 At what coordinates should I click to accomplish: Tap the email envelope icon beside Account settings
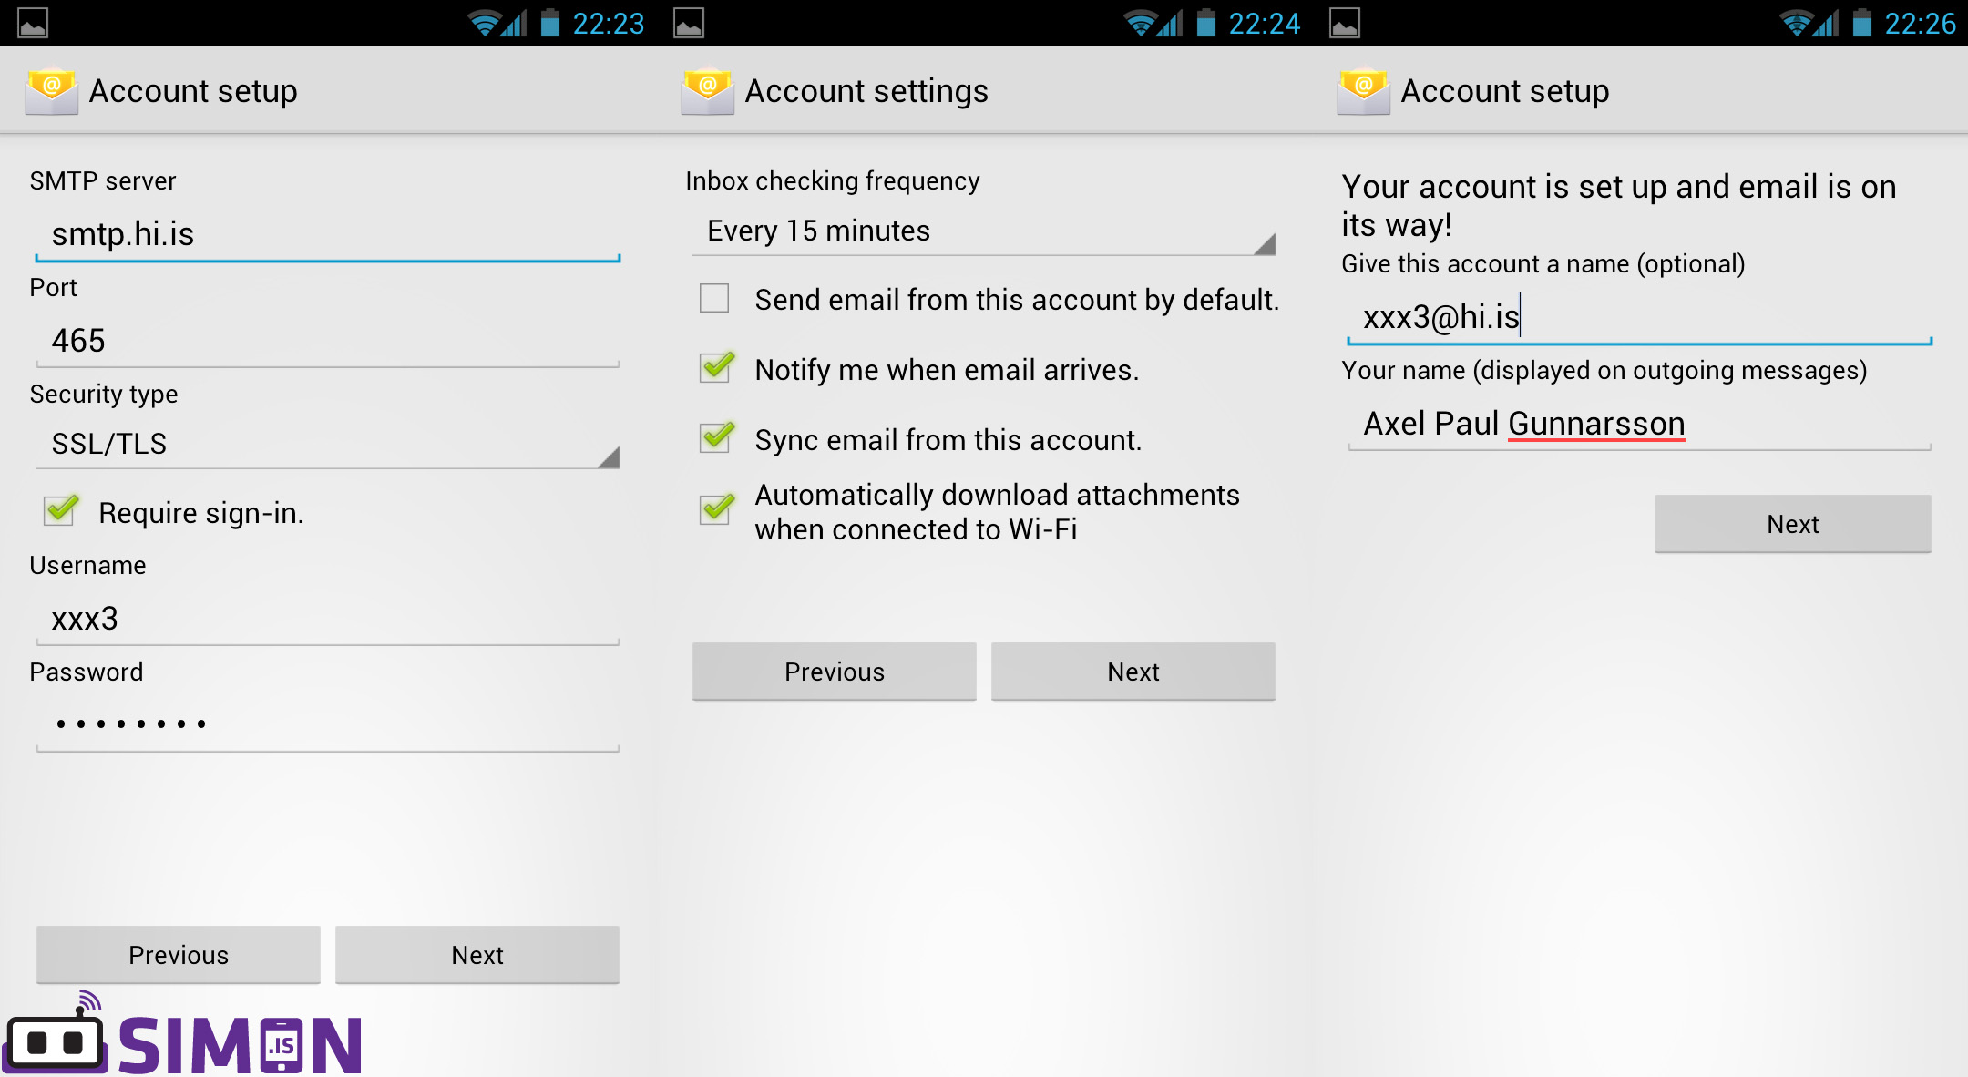point(707,91)
